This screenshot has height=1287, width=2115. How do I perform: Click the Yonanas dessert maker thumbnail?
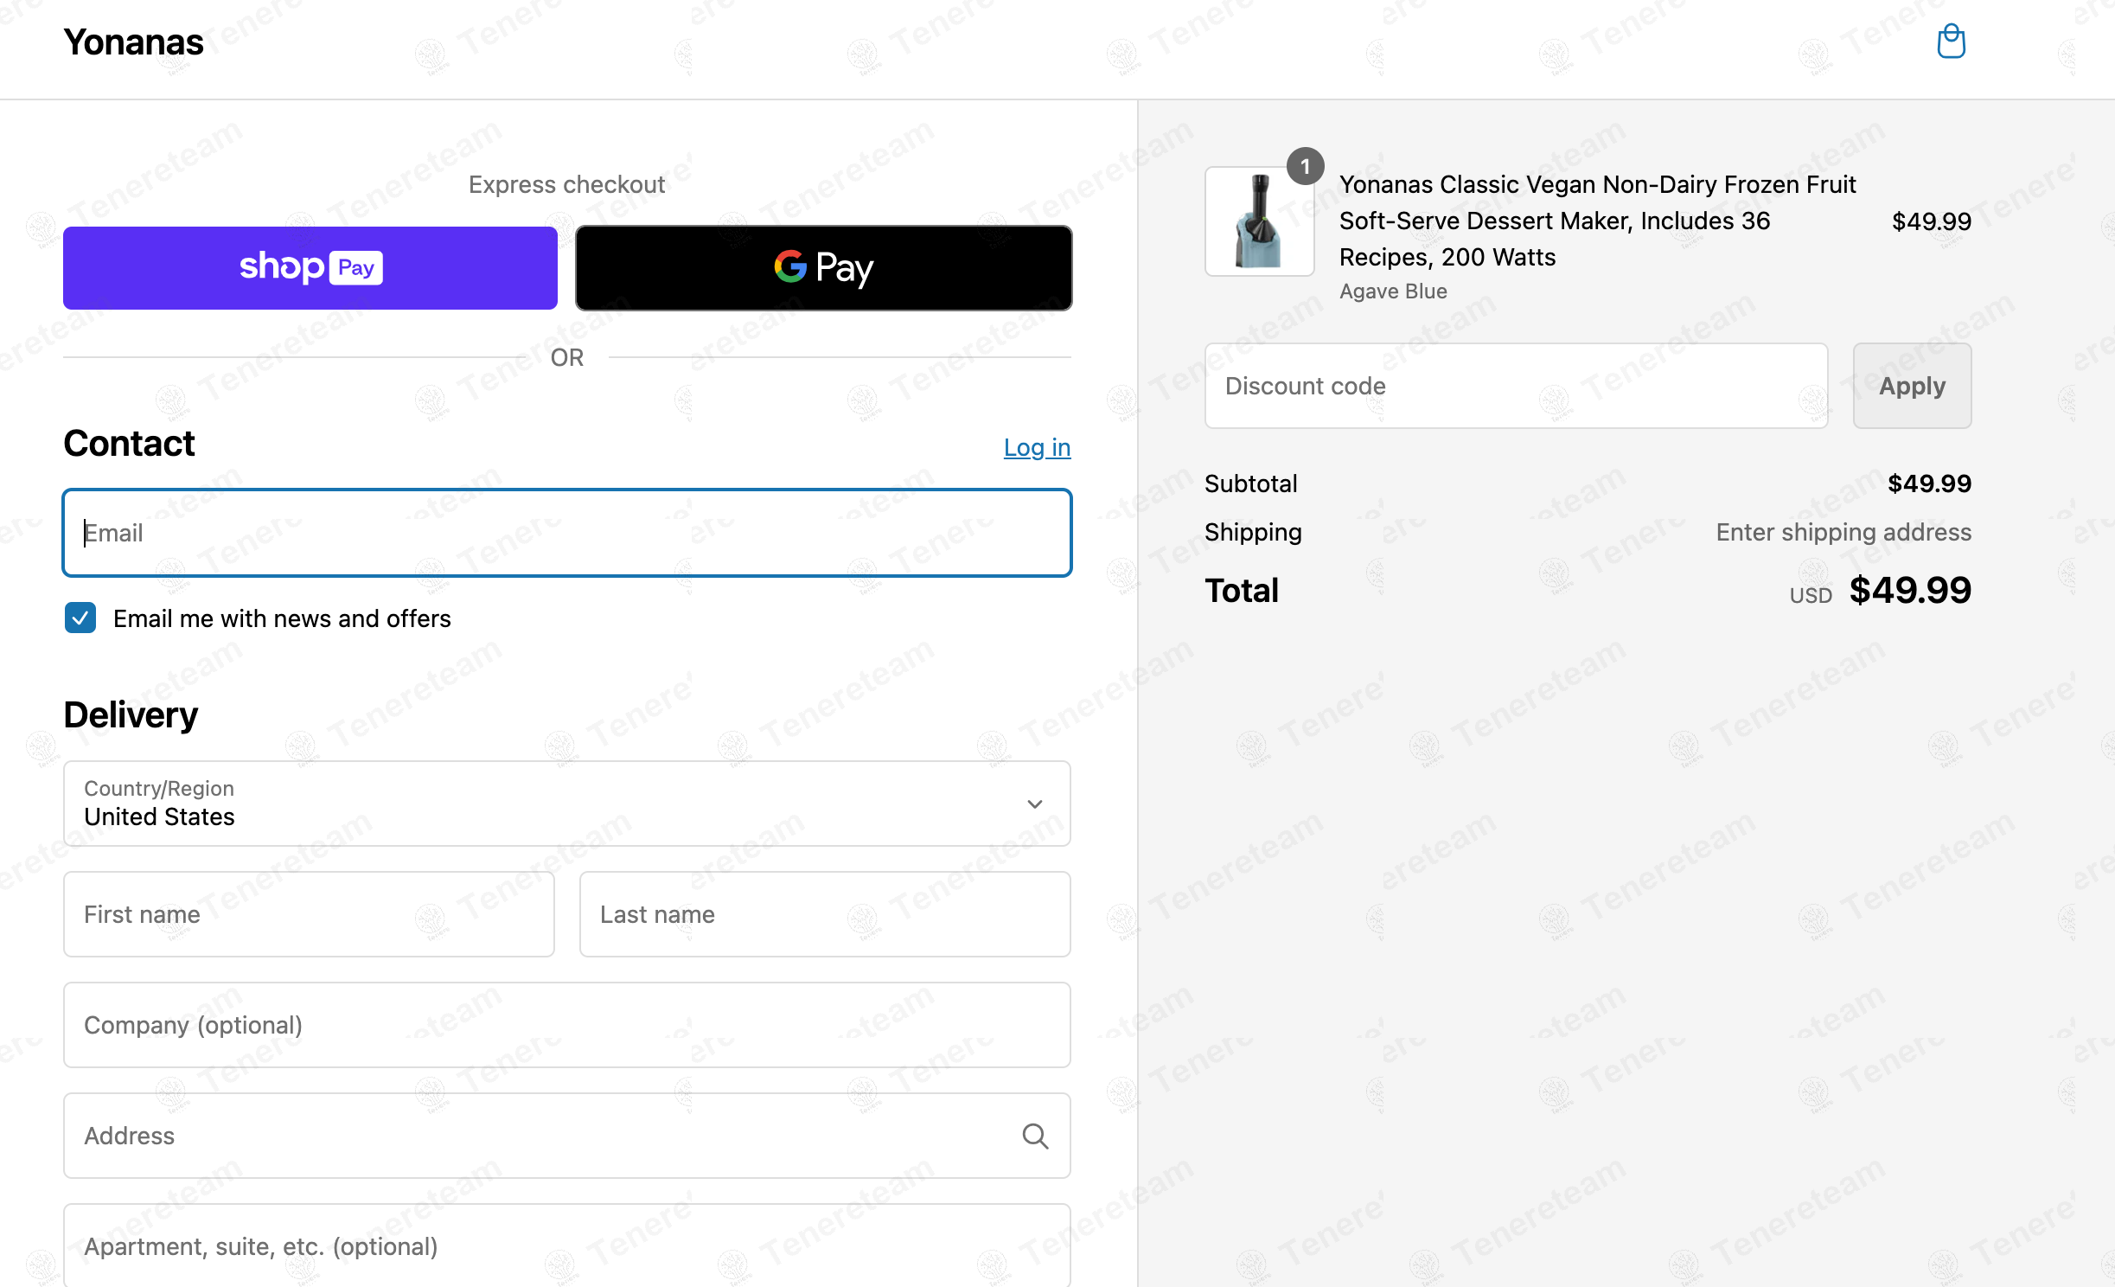1259,221
